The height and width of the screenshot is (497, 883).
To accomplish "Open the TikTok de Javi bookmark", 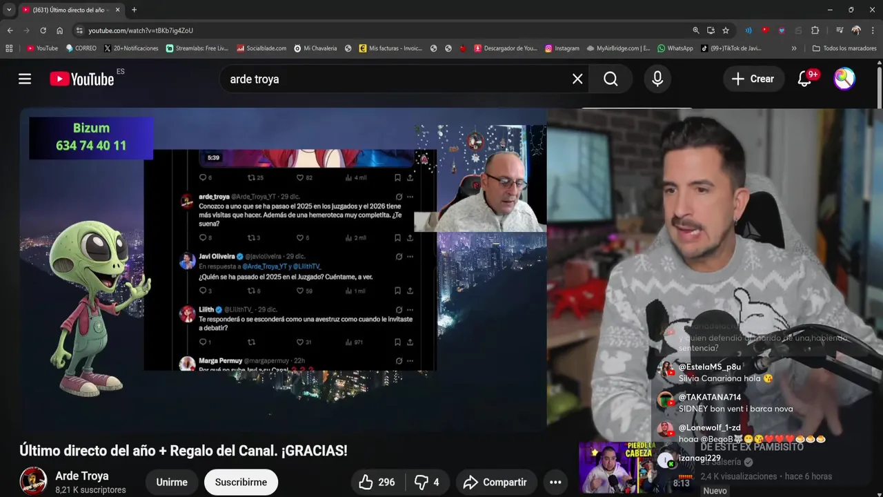I will point(731,48).
